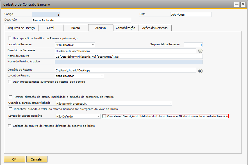This screenshot has width=248, height=165.
Task: Check Concatenar Descrição do histórico option
Action: click(104, 116)
